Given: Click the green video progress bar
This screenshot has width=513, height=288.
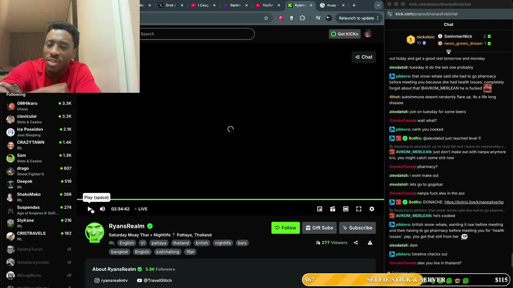Looking at the screenshot, I should coord(230,199).
